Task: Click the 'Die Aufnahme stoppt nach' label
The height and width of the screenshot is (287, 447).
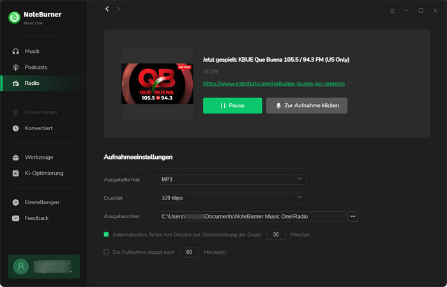Action: click(144, 253)
